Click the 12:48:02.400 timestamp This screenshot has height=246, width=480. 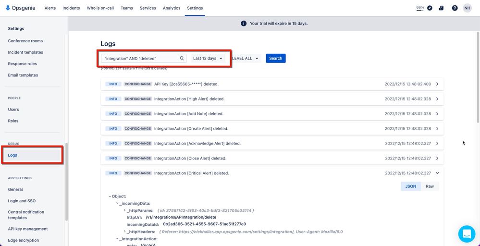408,84
